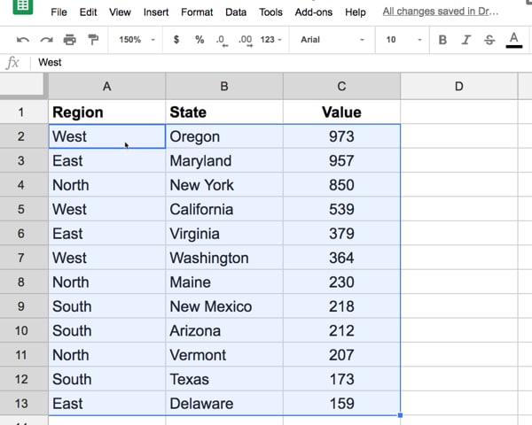The image size is (532, 425).
Task: Format as percent icon
Action: click(199, 40)
